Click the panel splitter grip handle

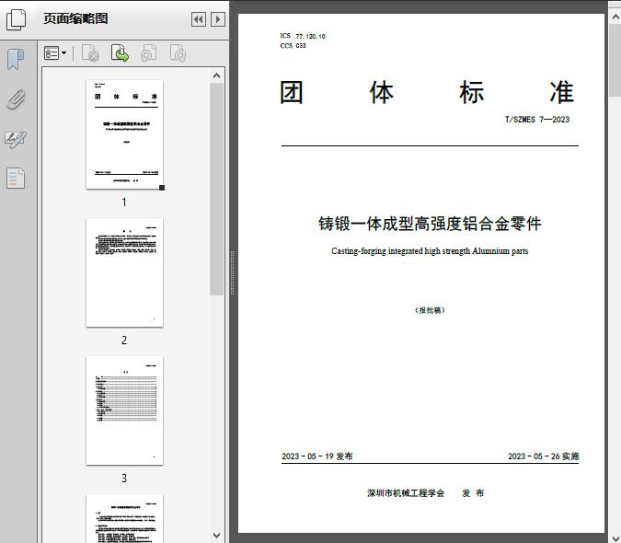(233, 273)
